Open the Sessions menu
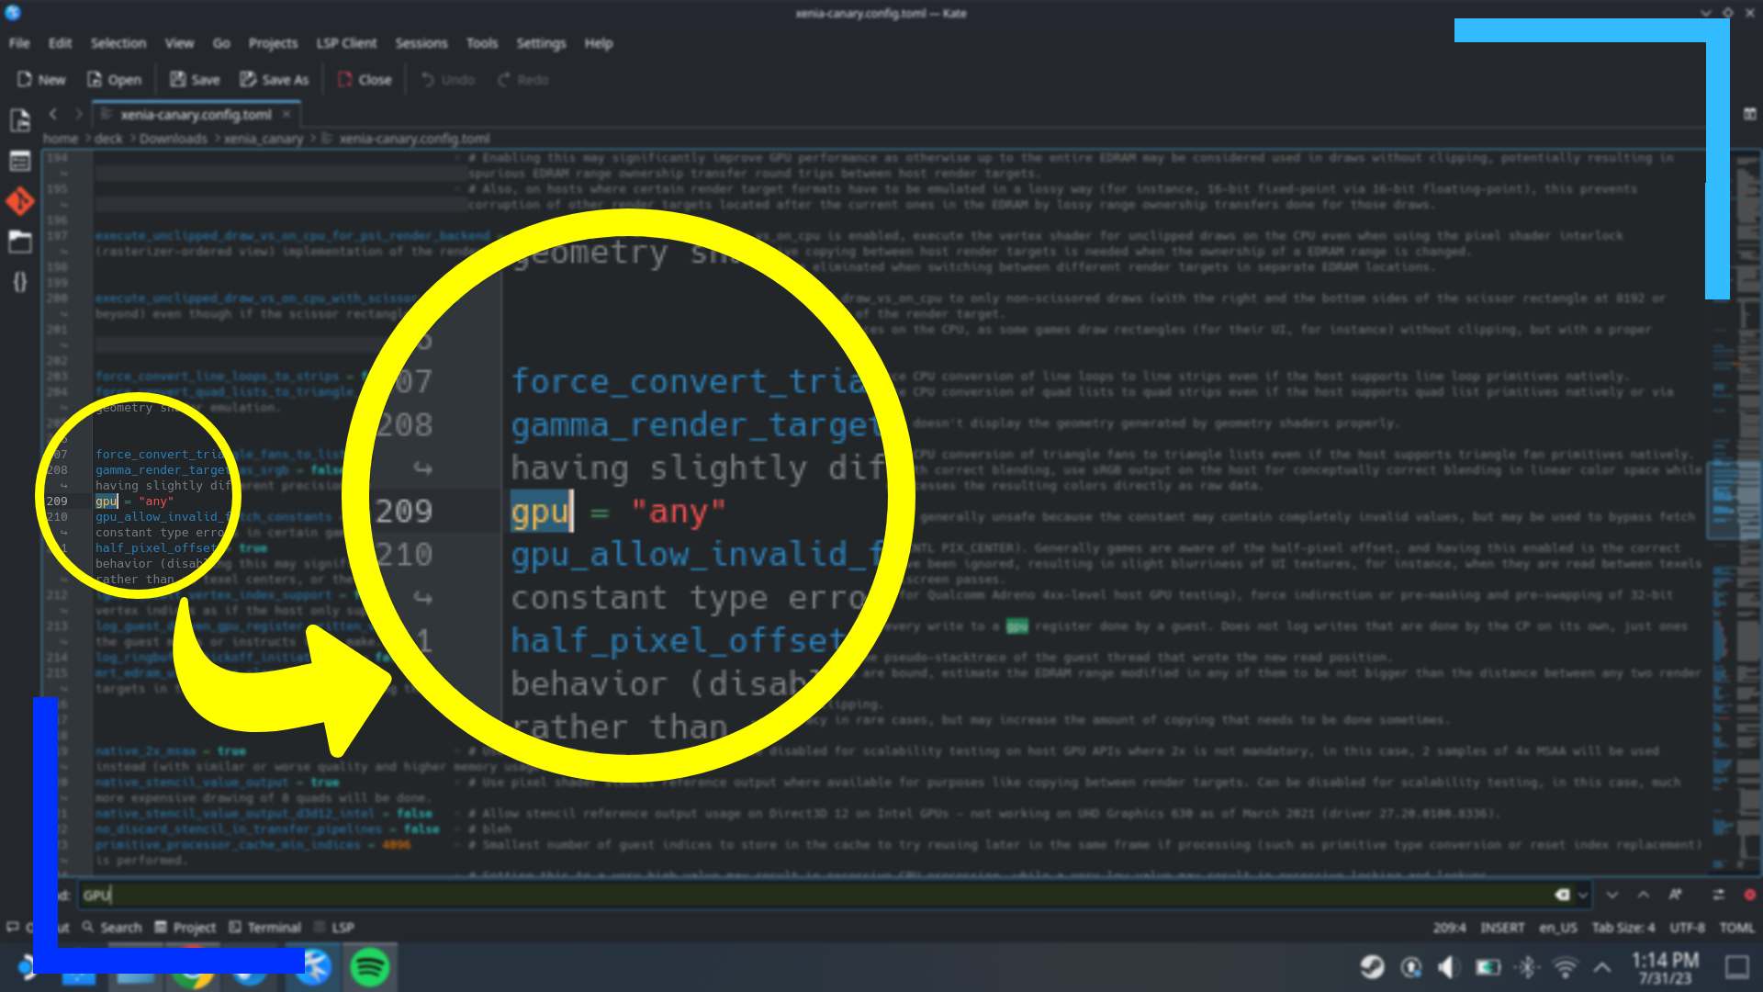The image size is (1763, 992). pos(421,43)
